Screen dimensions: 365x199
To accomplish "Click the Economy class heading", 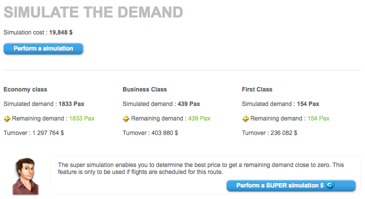I will [25, 89].
